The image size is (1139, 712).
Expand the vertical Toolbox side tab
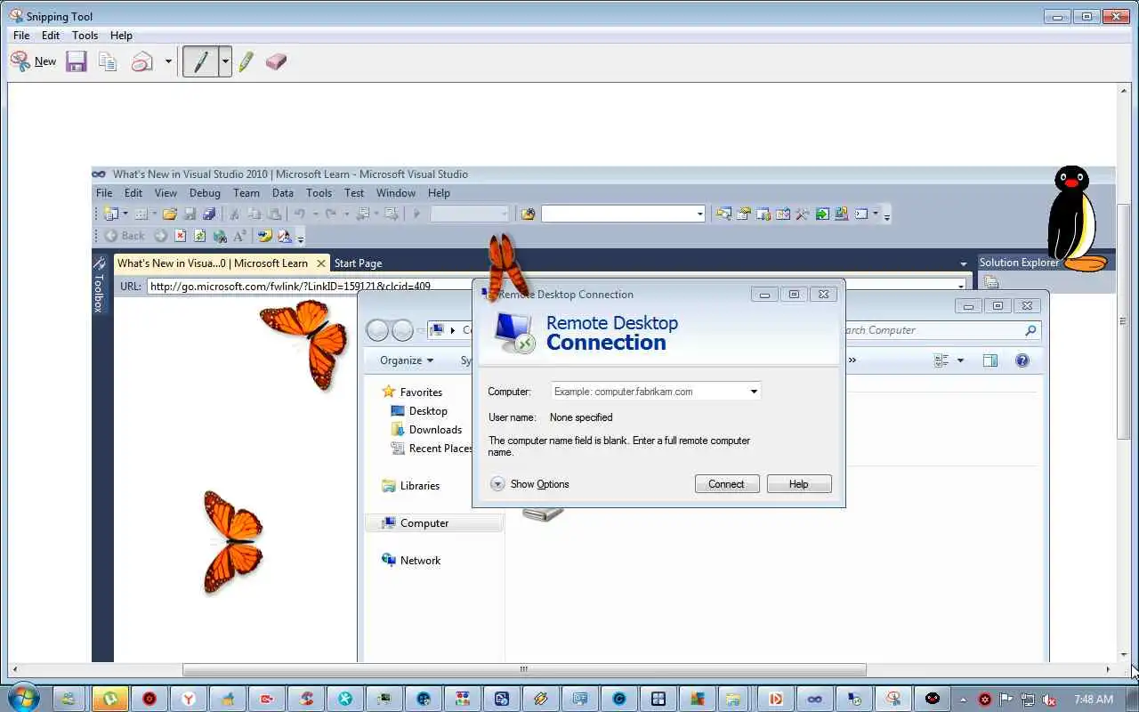pos(100,285)
